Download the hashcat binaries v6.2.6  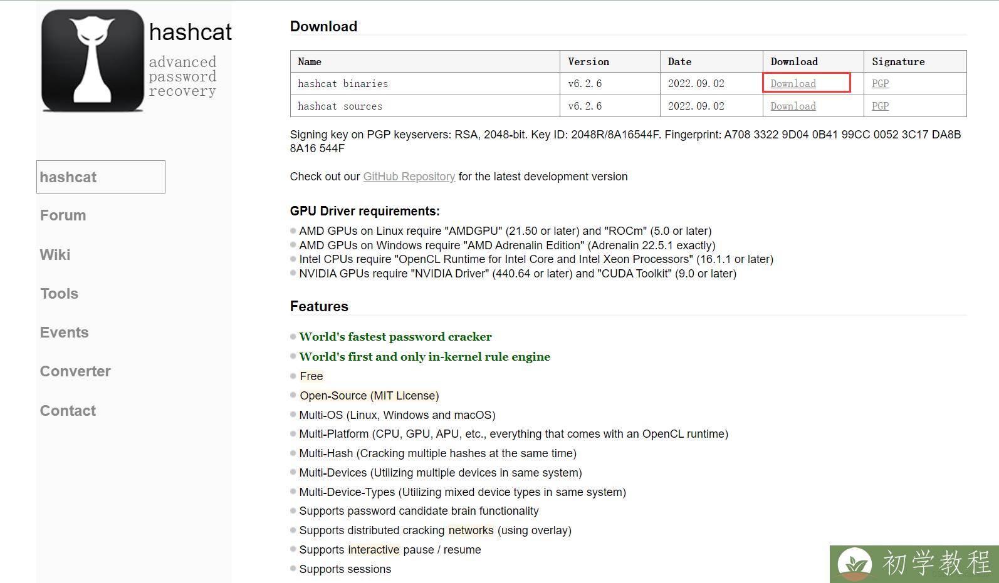coord(793,83)
